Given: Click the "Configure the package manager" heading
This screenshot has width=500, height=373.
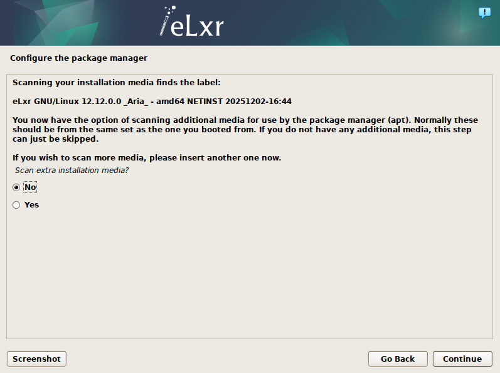Looking at the screenshot, I should pyautogui.click(x=78, y=58).
